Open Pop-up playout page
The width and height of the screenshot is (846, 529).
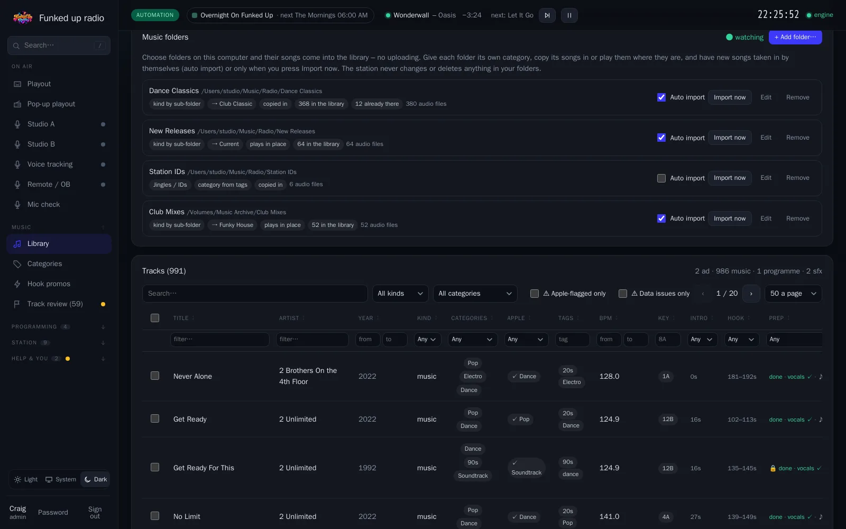pyautogui.click(x=59, y=104)
